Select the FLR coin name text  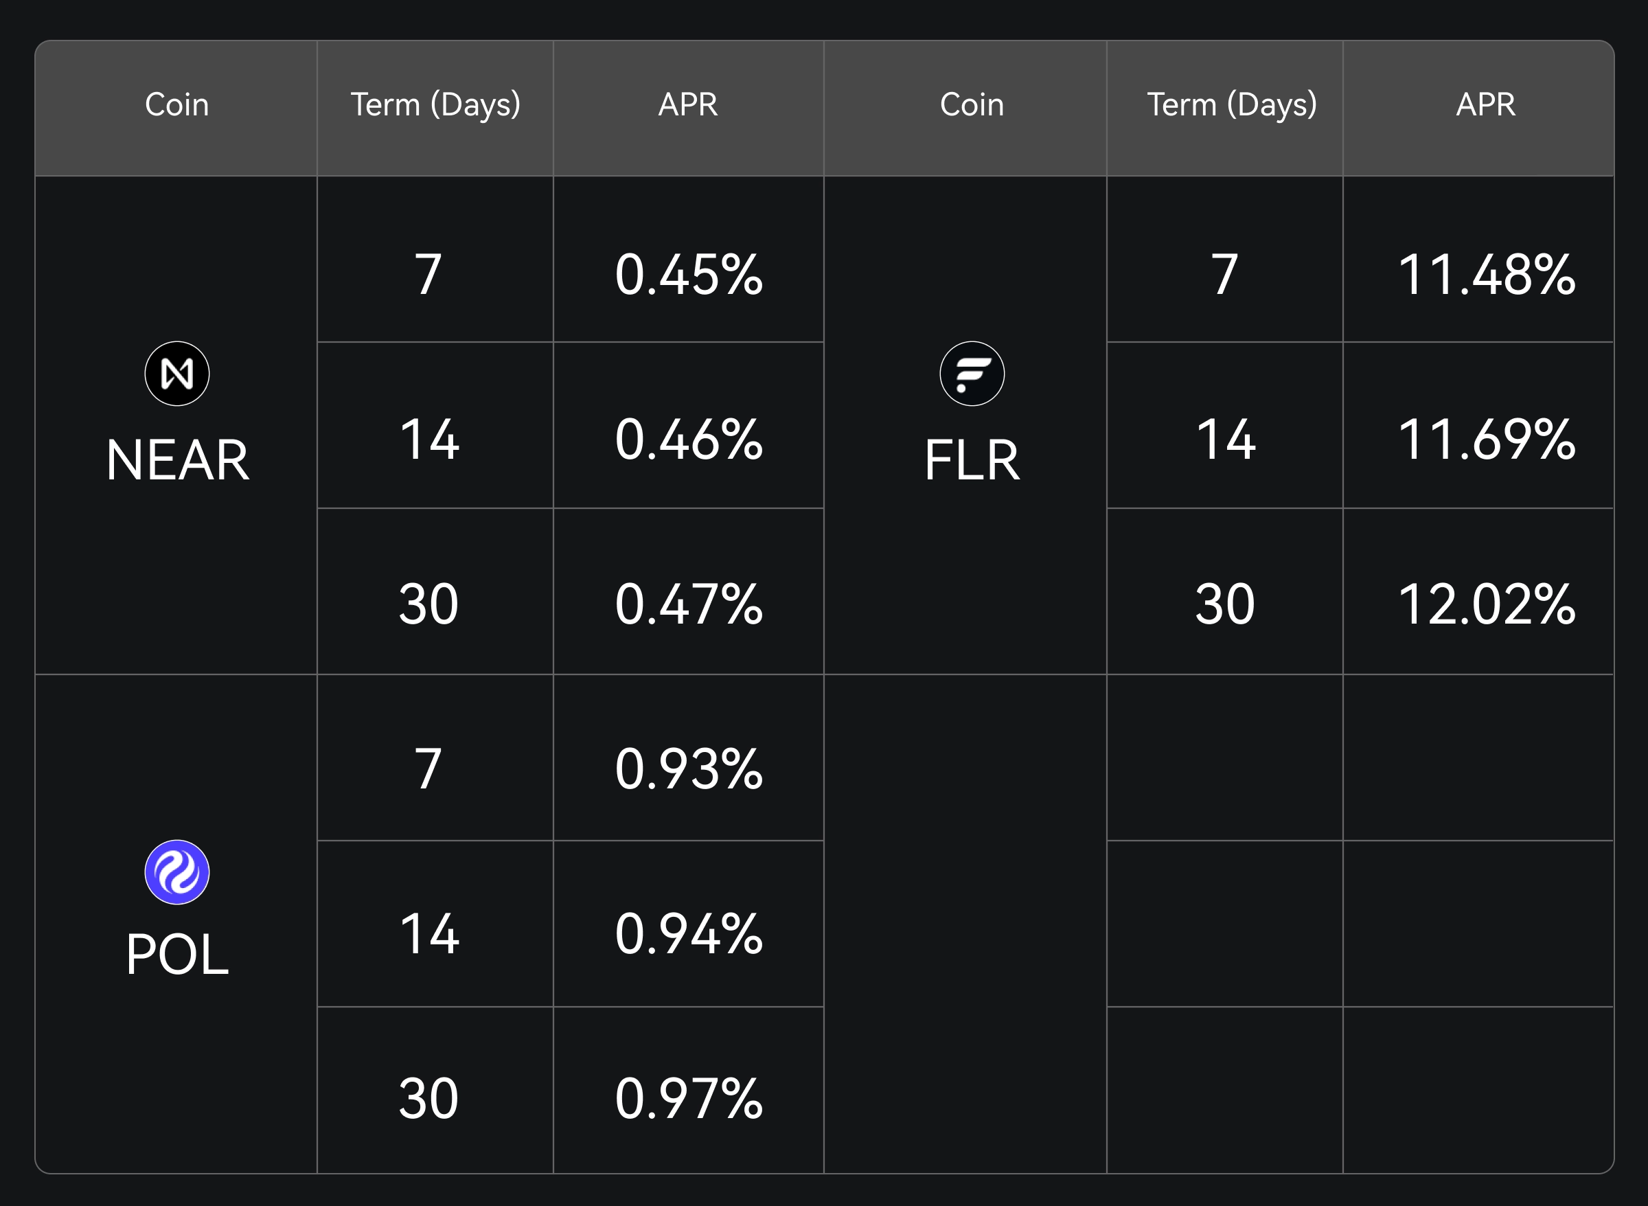tap(972, 460)
